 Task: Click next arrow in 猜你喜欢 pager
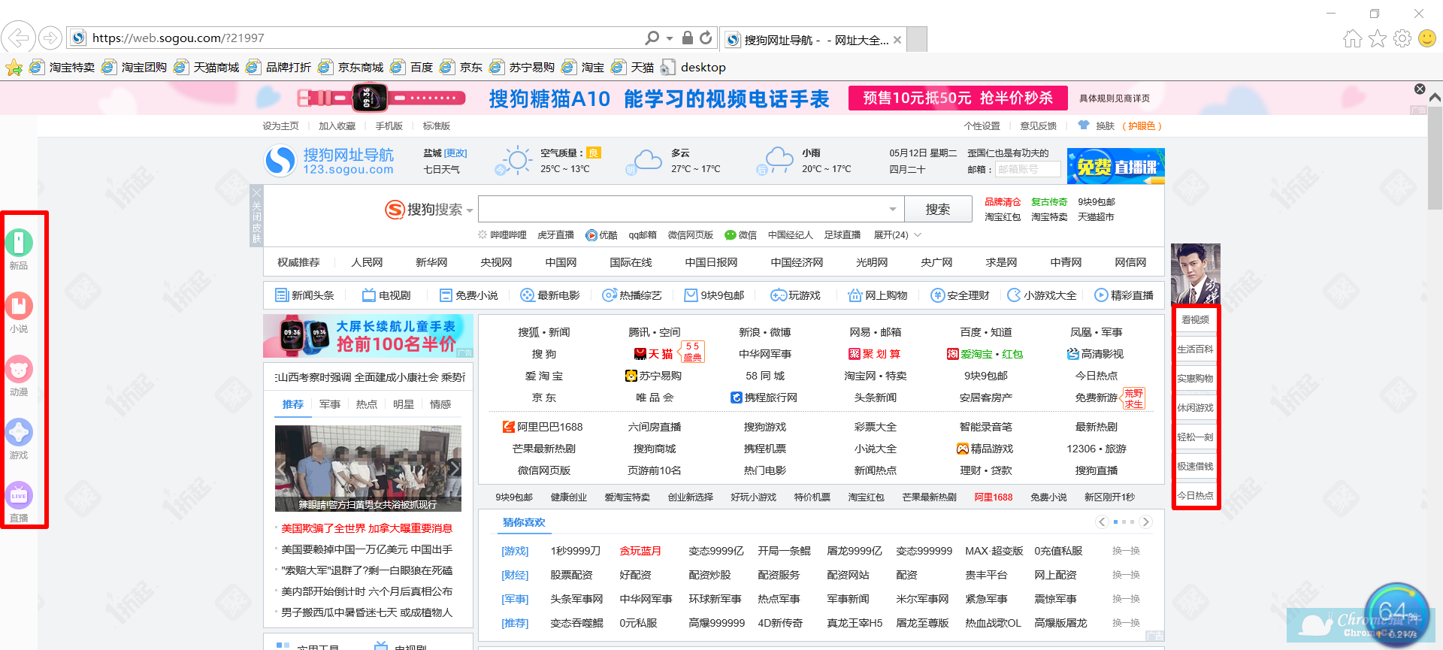(1145, 522)
